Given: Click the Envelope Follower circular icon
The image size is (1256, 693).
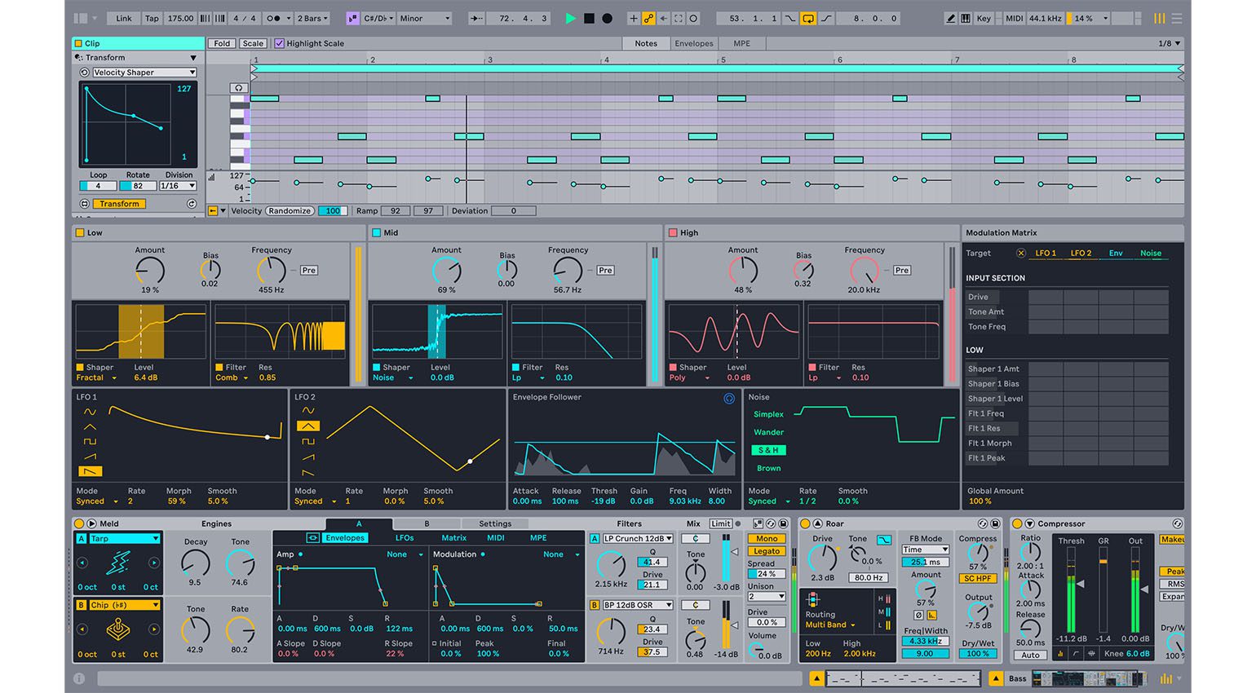Looking at the screenshot, I should (x=729, y=399).
